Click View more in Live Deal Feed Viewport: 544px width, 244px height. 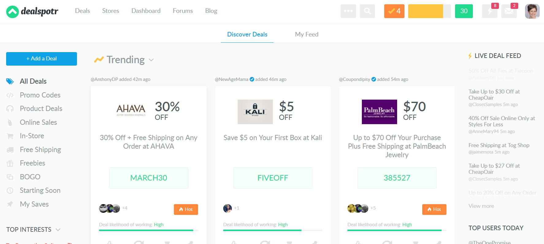pyautogui.click(x=481, y=206)
